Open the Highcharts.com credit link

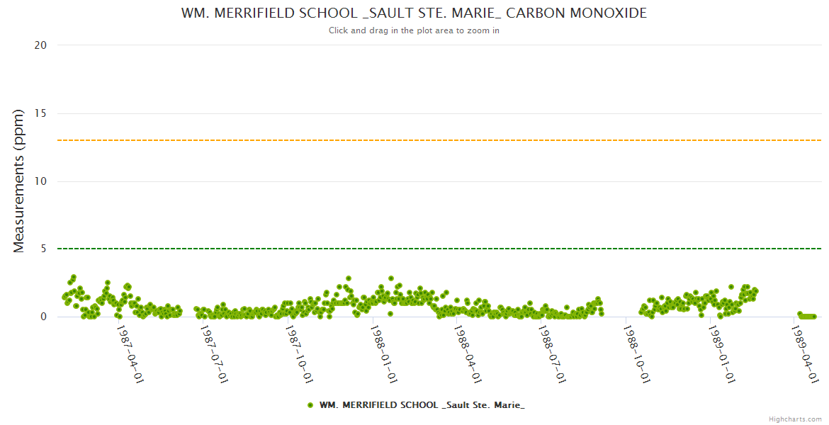pyautogui.click(x=795, y=419)
